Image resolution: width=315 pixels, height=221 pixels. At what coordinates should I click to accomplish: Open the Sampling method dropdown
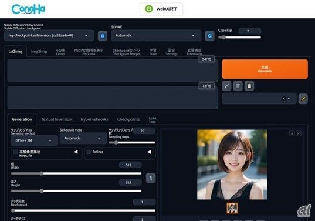click(35, 140)
